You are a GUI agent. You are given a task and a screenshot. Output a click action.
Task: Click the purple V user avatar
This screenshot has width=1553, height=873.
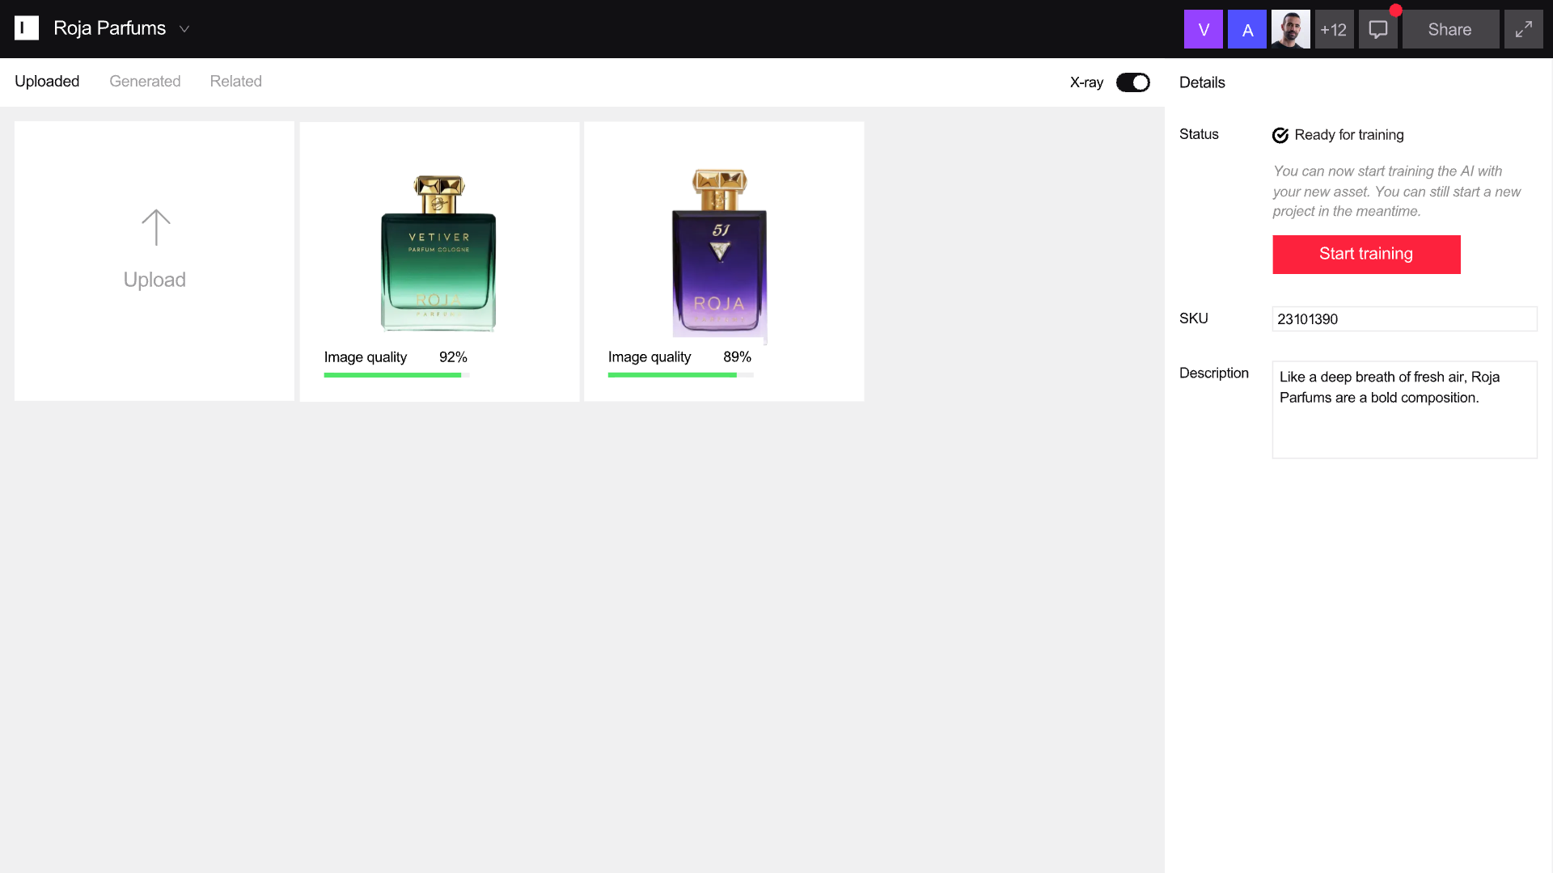(1203, 29)
